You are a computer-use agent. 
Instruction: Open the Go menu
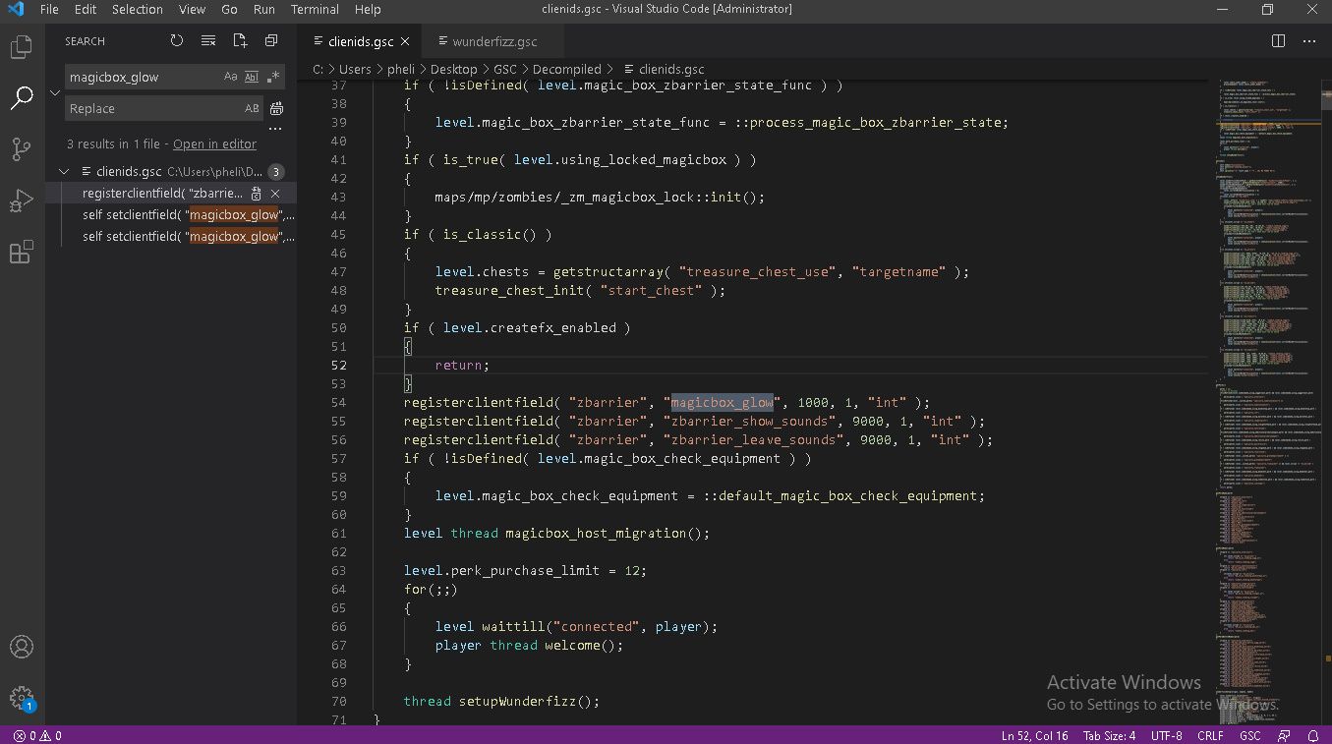[229, 9]
